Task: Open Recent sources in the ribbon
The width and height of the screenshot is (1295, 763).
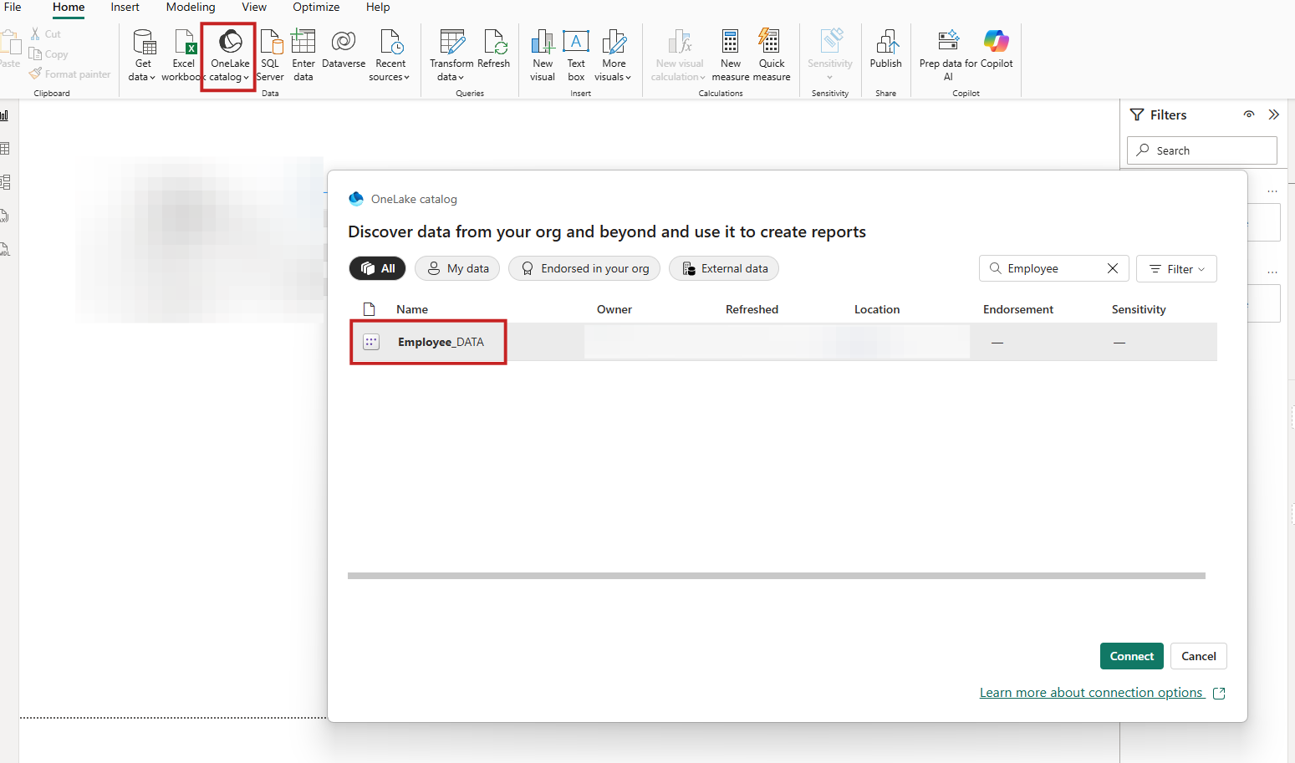Action: pyautogui.click(x=390, y=55)
